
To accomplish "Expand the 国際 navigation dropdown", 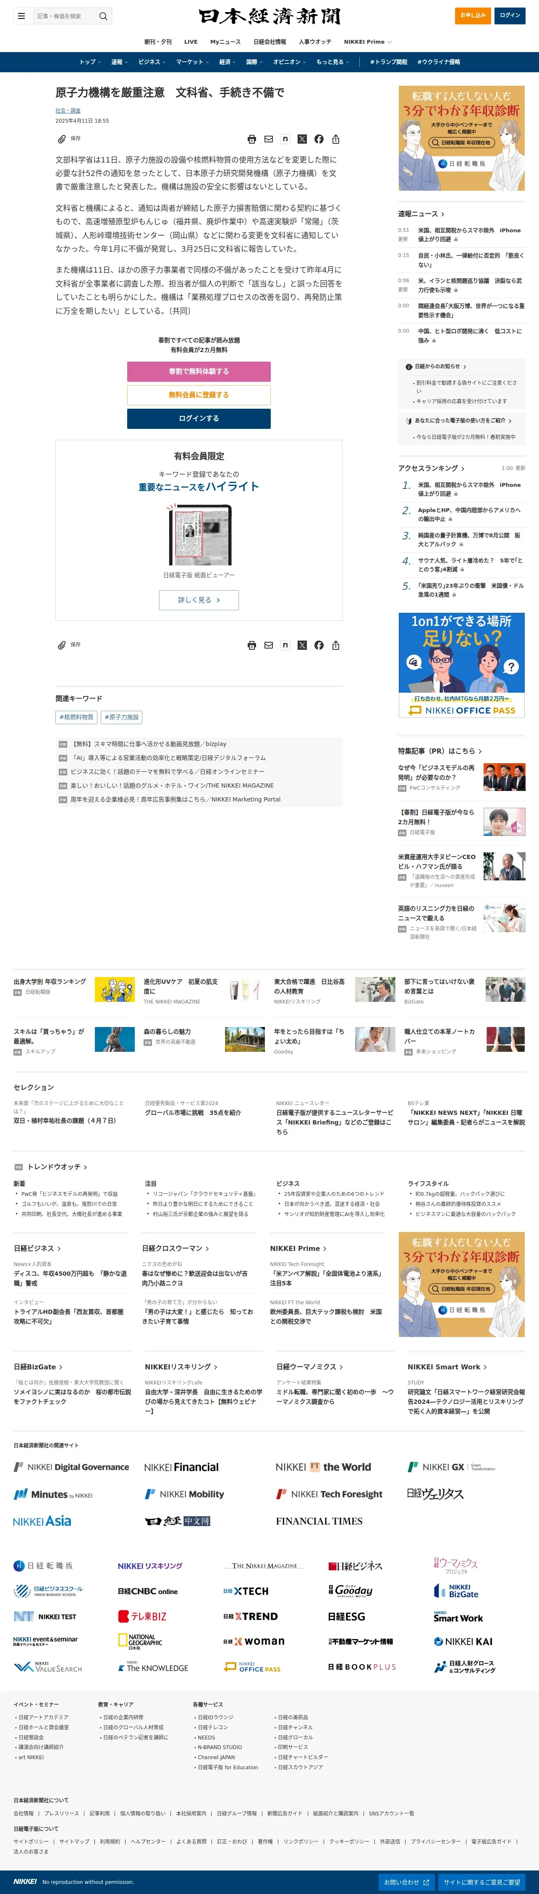I will 254,62.
